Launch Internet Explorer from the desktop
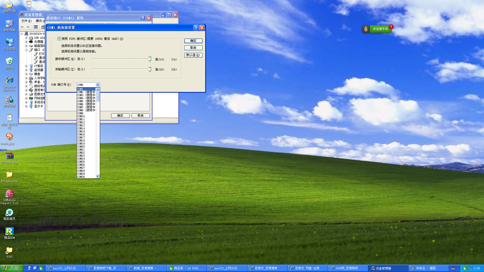Screen dimensions: 484x272 click(9, 84)
